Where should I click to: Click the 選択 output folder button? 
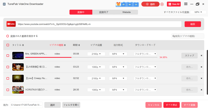point(53,105)
